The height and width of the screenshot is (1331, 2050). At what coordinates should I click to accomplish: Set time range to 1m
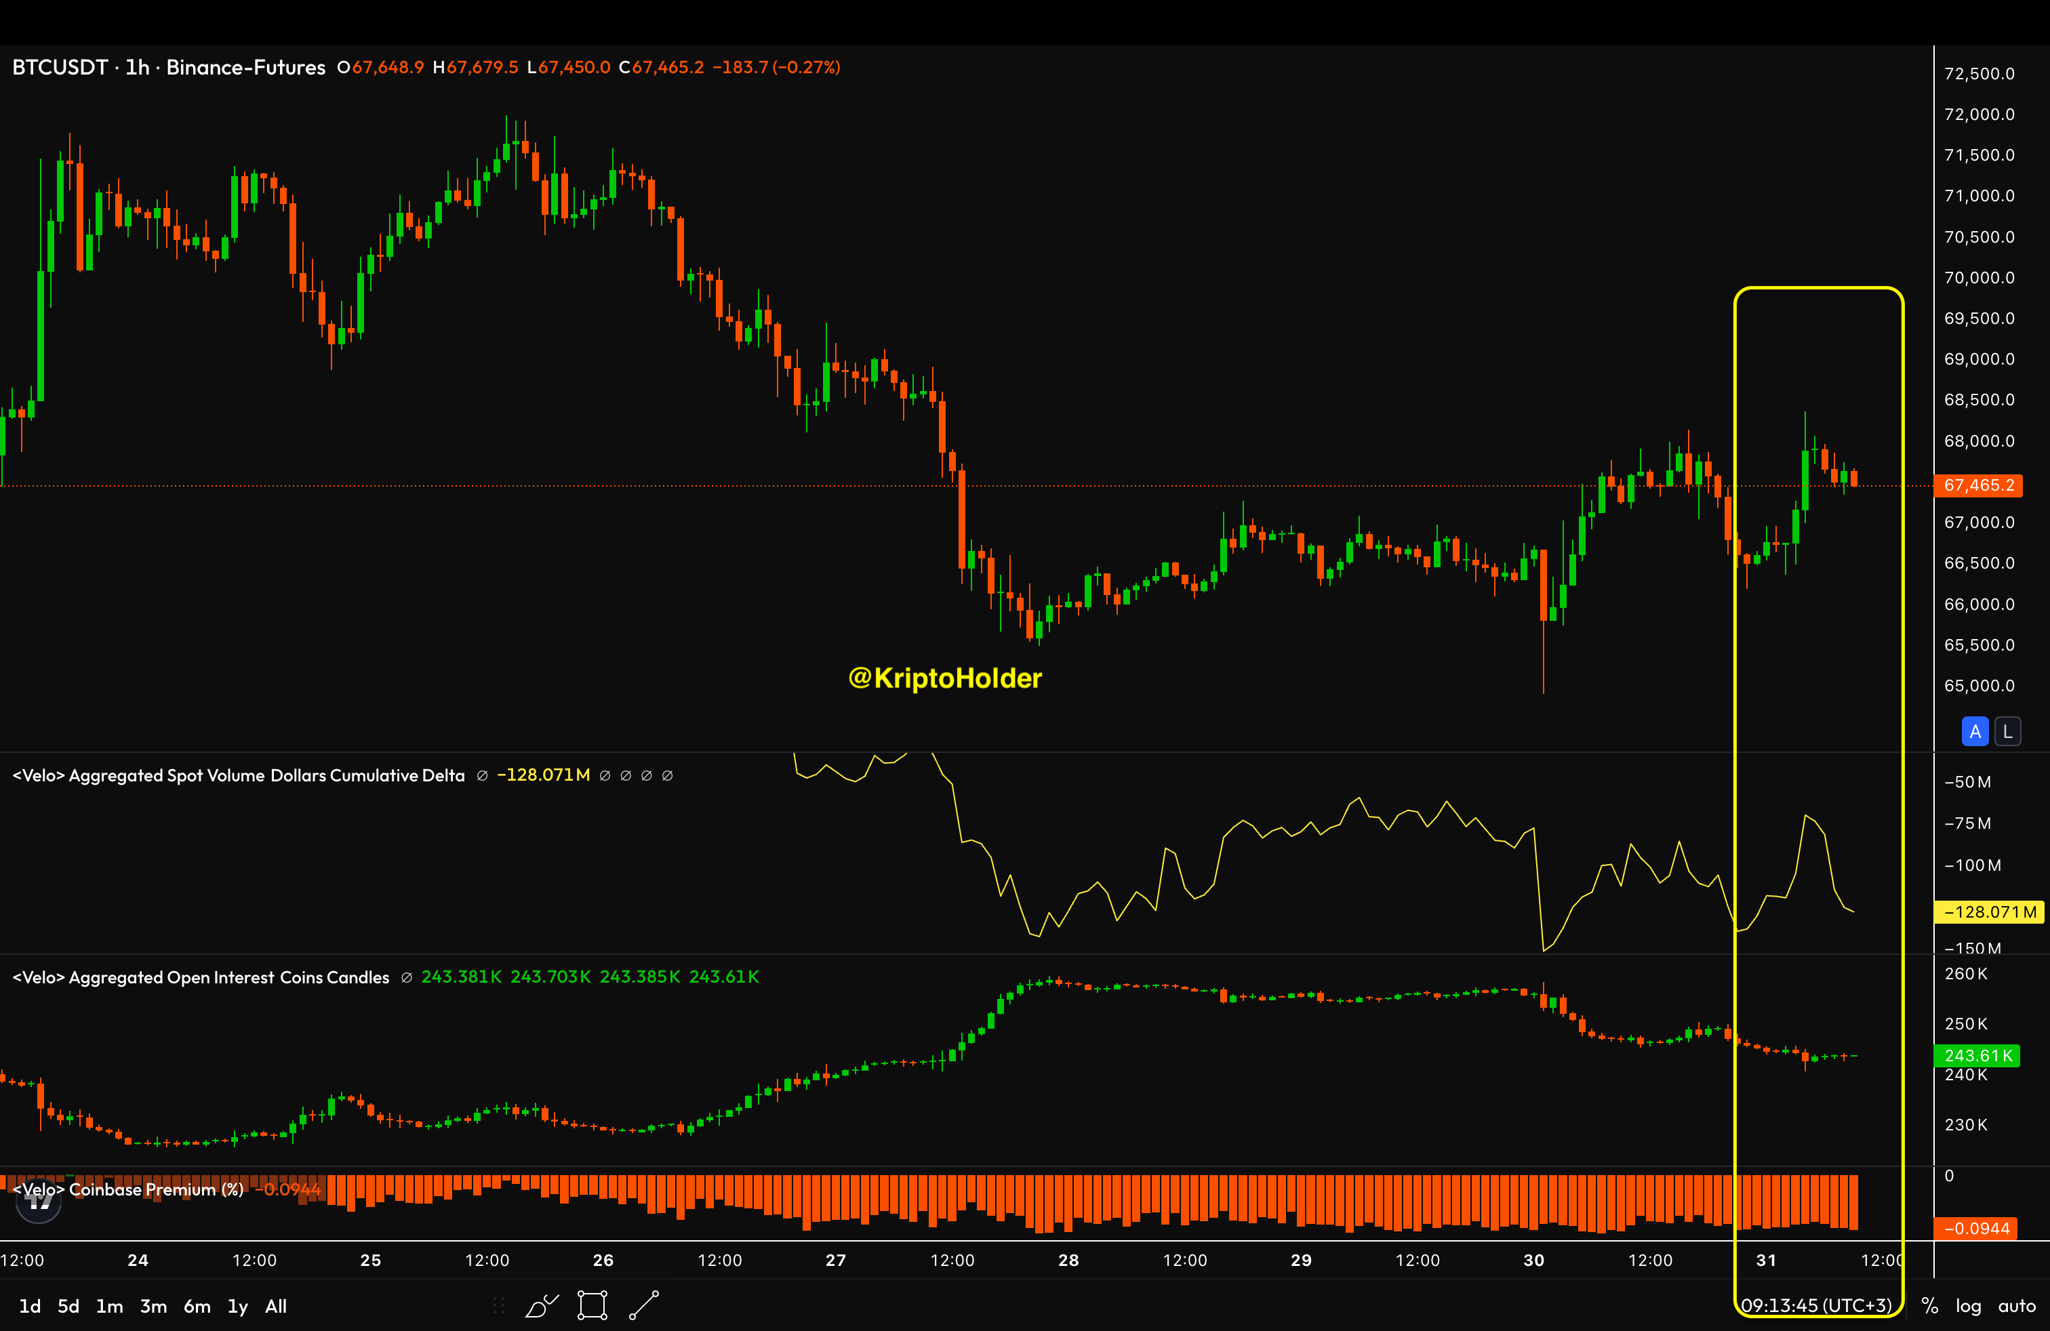click(x=109, y=1306)
